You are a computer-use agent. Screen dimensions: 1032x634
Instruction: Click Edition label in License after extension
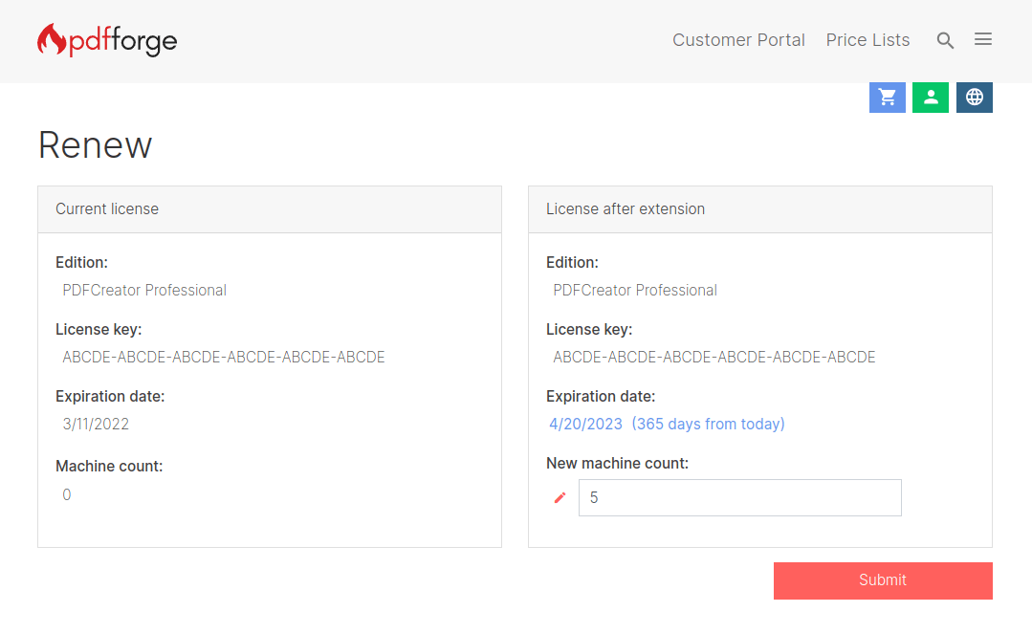tap(572, 262)
